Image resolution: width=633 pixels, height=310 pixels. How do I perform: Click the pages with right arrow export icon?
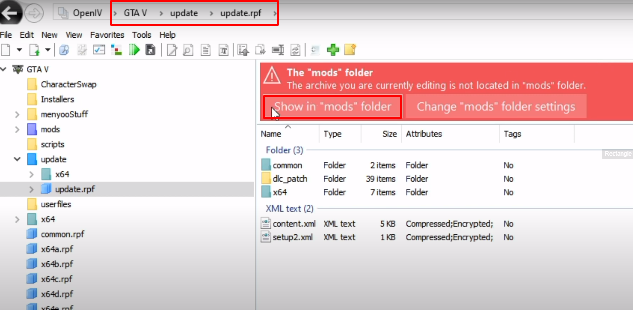tap(260, 50)
